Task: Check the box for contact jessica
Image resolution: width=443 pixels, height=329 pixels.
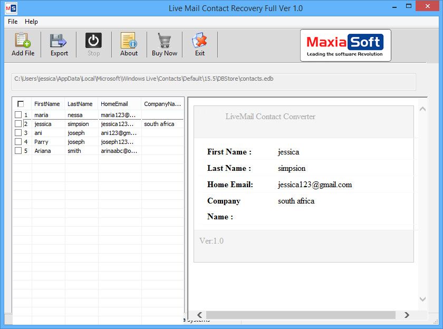Action: pyautogui.click(x=18, y=124)
